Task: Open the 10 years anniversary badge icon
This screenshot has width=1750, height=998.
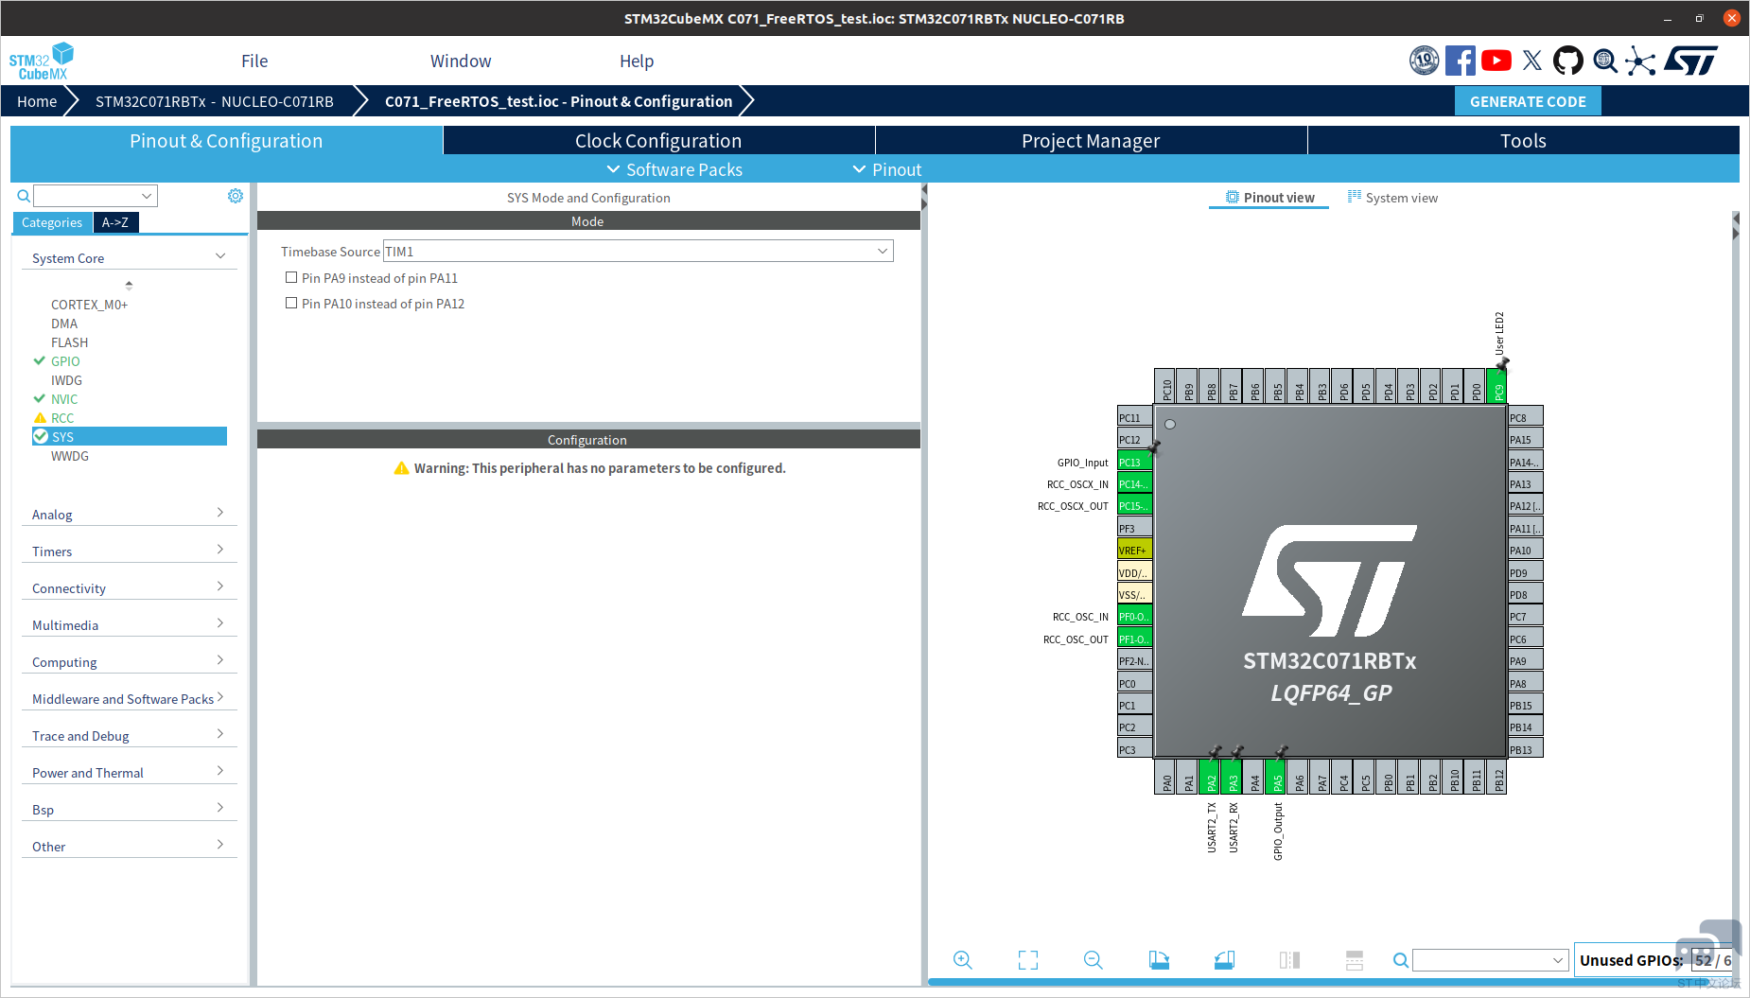Action: [x=1424, y=61]
